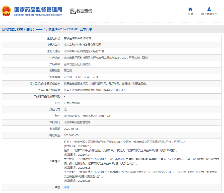Click registrant address 北京市昌平区科技园区火炬街23号
224x193 pixels.
click(x=84, y=51)
